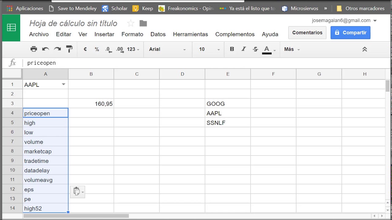The height and width of the screenshot is (220, 392).
Task: Select the marketcap cell
Action: 45,151
